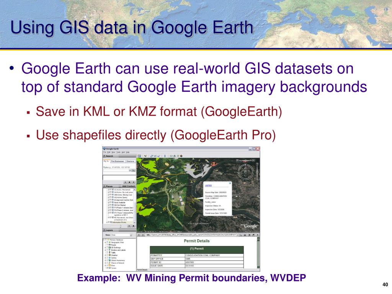Image resolution: width=392 pixels, height=294 pixels.
Task: Enable the Roads layer checkbox
Action: (x=107, y=245)
